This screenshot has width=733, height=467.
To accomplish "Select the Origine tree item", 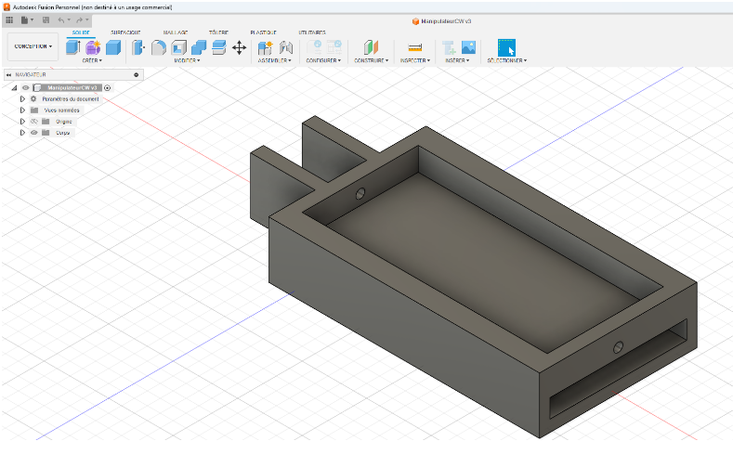I will point(63,122).
